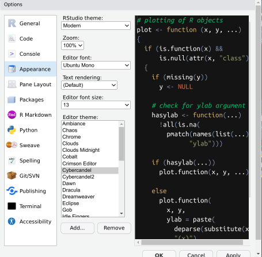
Task: Select the Cybercandel editor theme
Action: coord(90,170)
